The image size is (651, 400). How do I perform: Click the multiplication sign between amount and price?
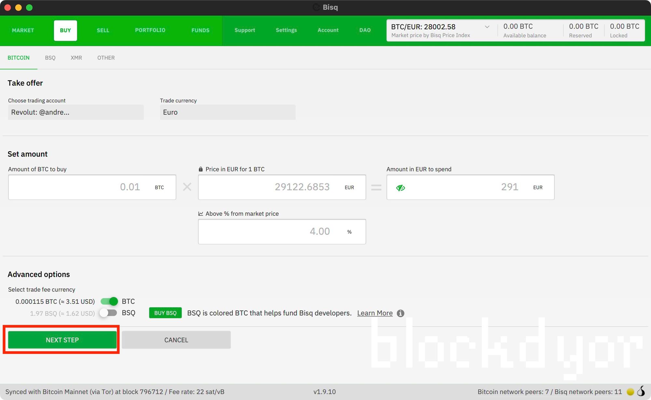[x=187, y=187]
